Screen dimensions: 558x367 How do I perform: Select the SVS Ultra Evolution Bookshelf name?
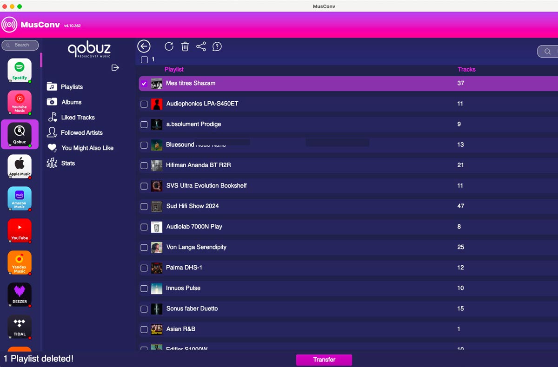(x=206, y=185)
